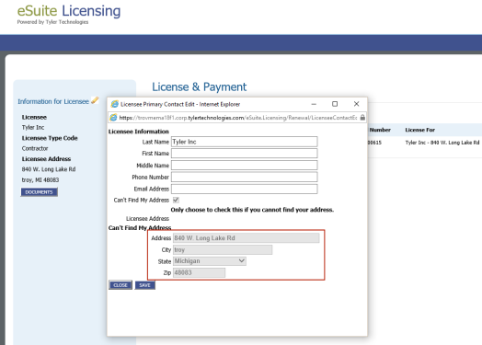
Task: Click the DOCUMENTS button in the licensee panel
Action: pos(39,192)
